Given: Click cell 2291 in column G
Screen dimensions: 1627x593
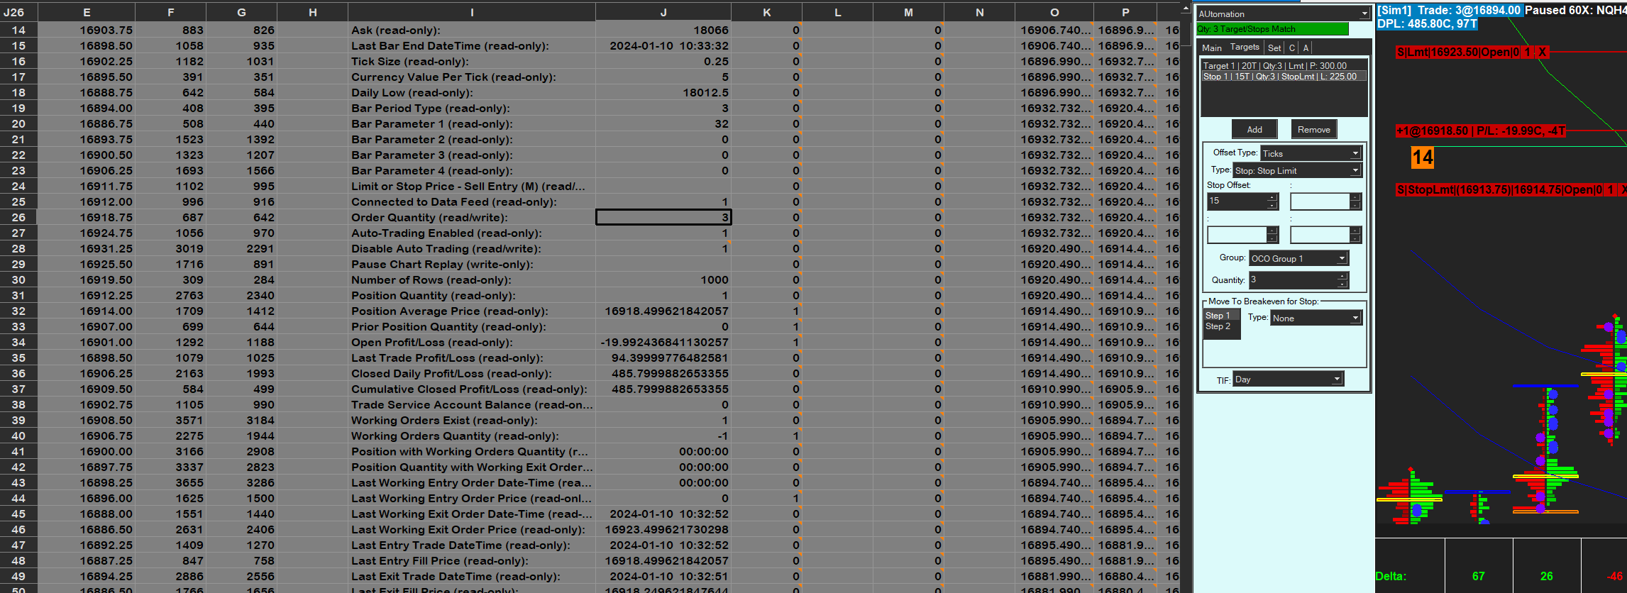Looking at the screenshot, I should (242, 249).
